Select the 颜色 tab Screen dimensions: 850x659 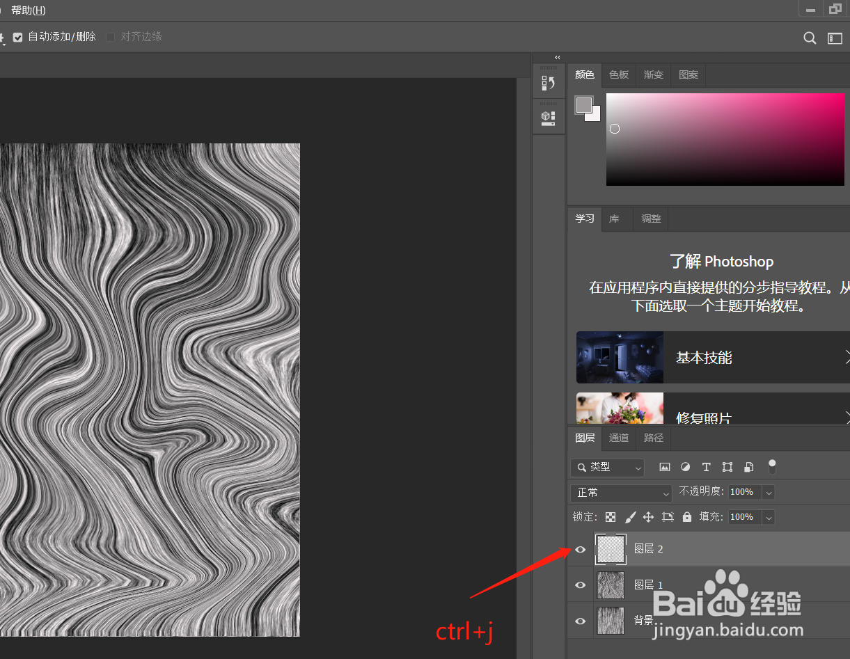pyautogui.click(x=585, y=75)
